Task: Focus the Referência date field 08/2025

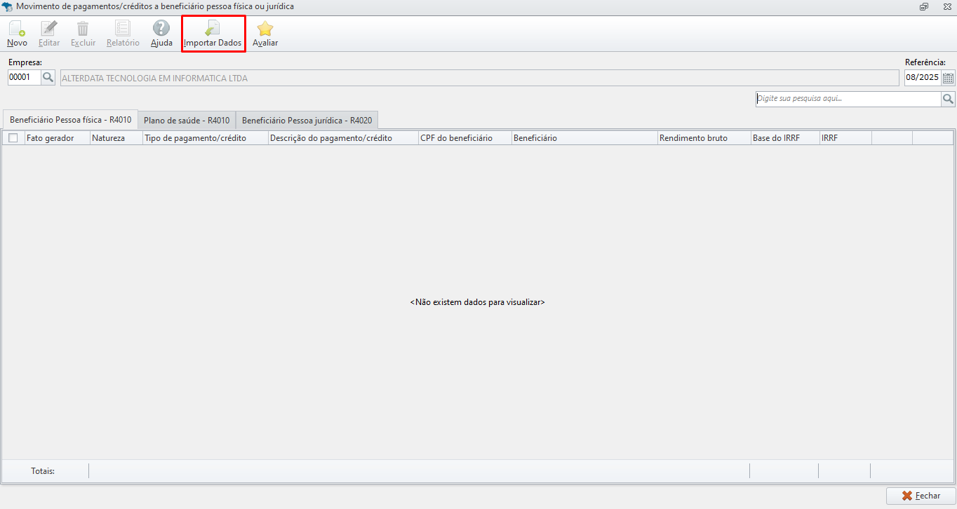Action: (x=923, y=78)
